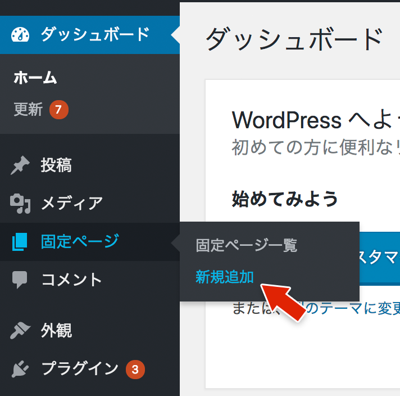The height and width of the screenshot is (396, 400).
Task: Click the ダッシュボード page heading
Action: tap(294, 39)
